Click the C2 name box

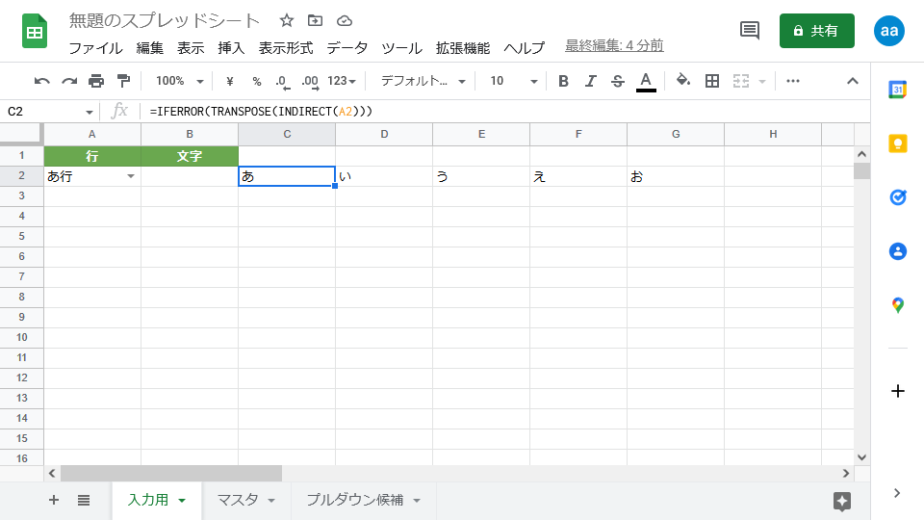point(41,112)
